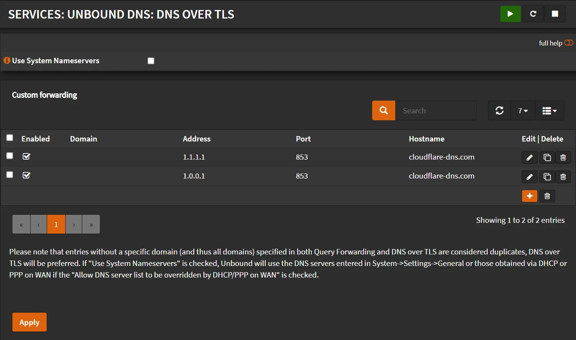The image size is (576, 340).
Task: Click into the Search input field
Action: tap(435, 111)
